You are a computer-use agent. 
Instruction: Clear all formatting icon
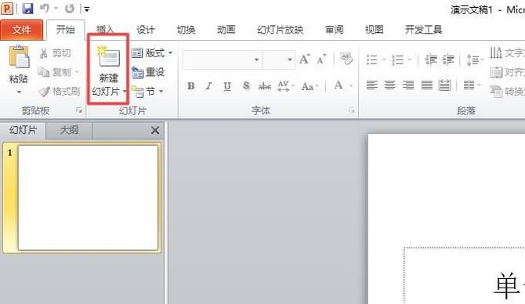point(346,58)
